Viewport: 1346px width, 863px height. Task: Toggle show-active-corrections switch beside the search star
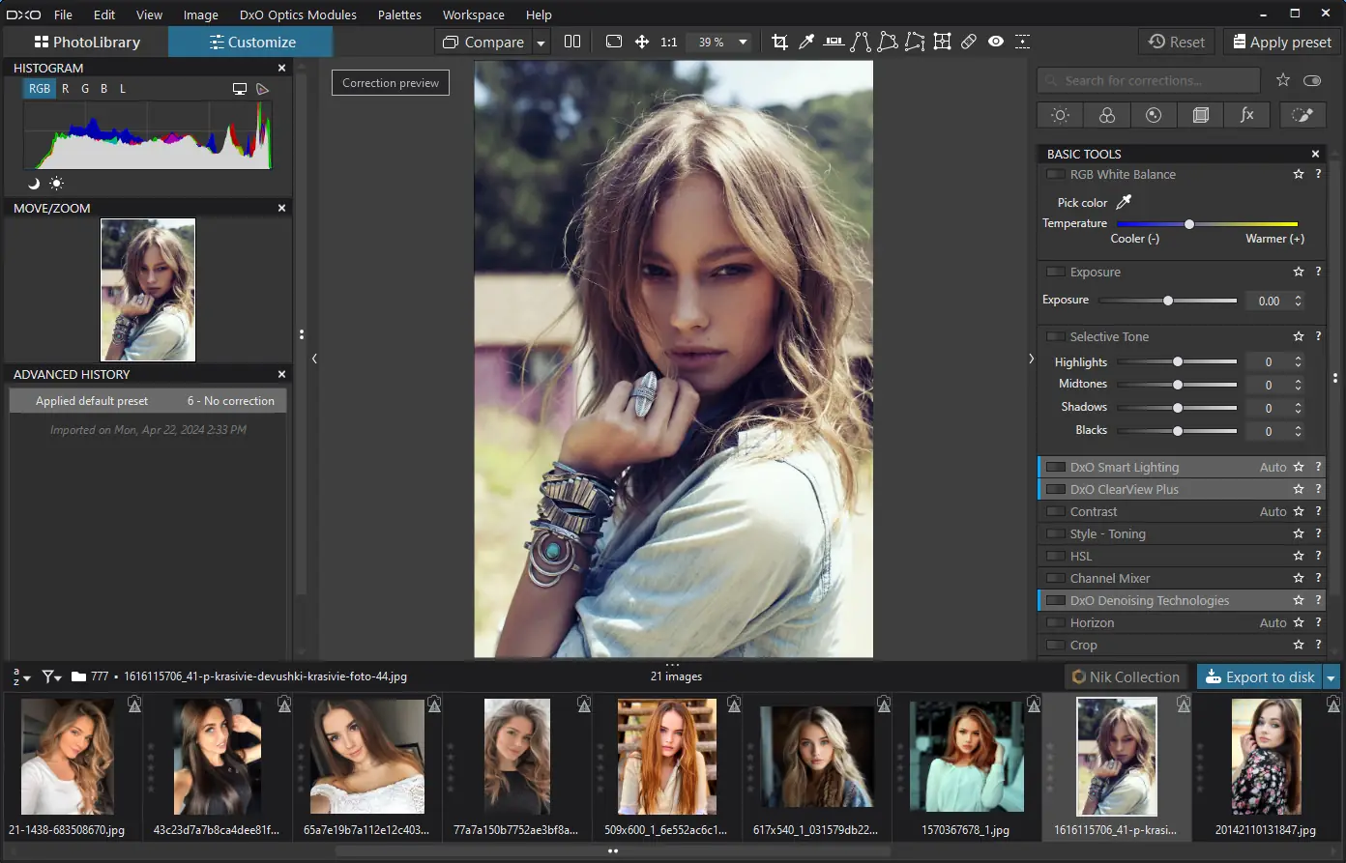[1312, 80]
